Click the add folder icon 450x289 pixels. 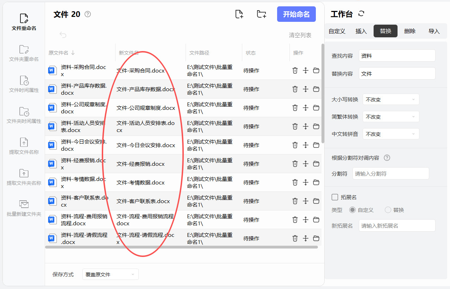tap(261, 14)
